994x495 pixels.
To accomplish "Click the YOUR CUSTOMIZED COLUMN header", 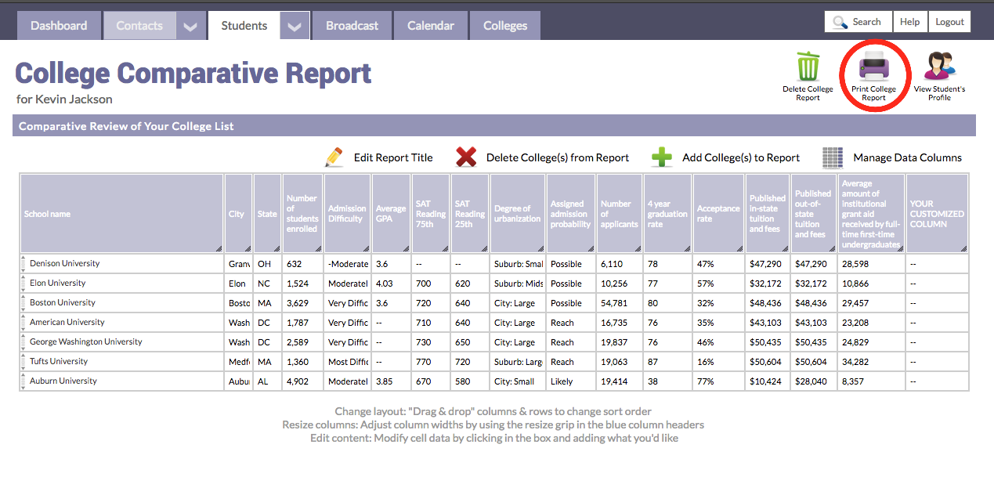I will coord(937,214).
